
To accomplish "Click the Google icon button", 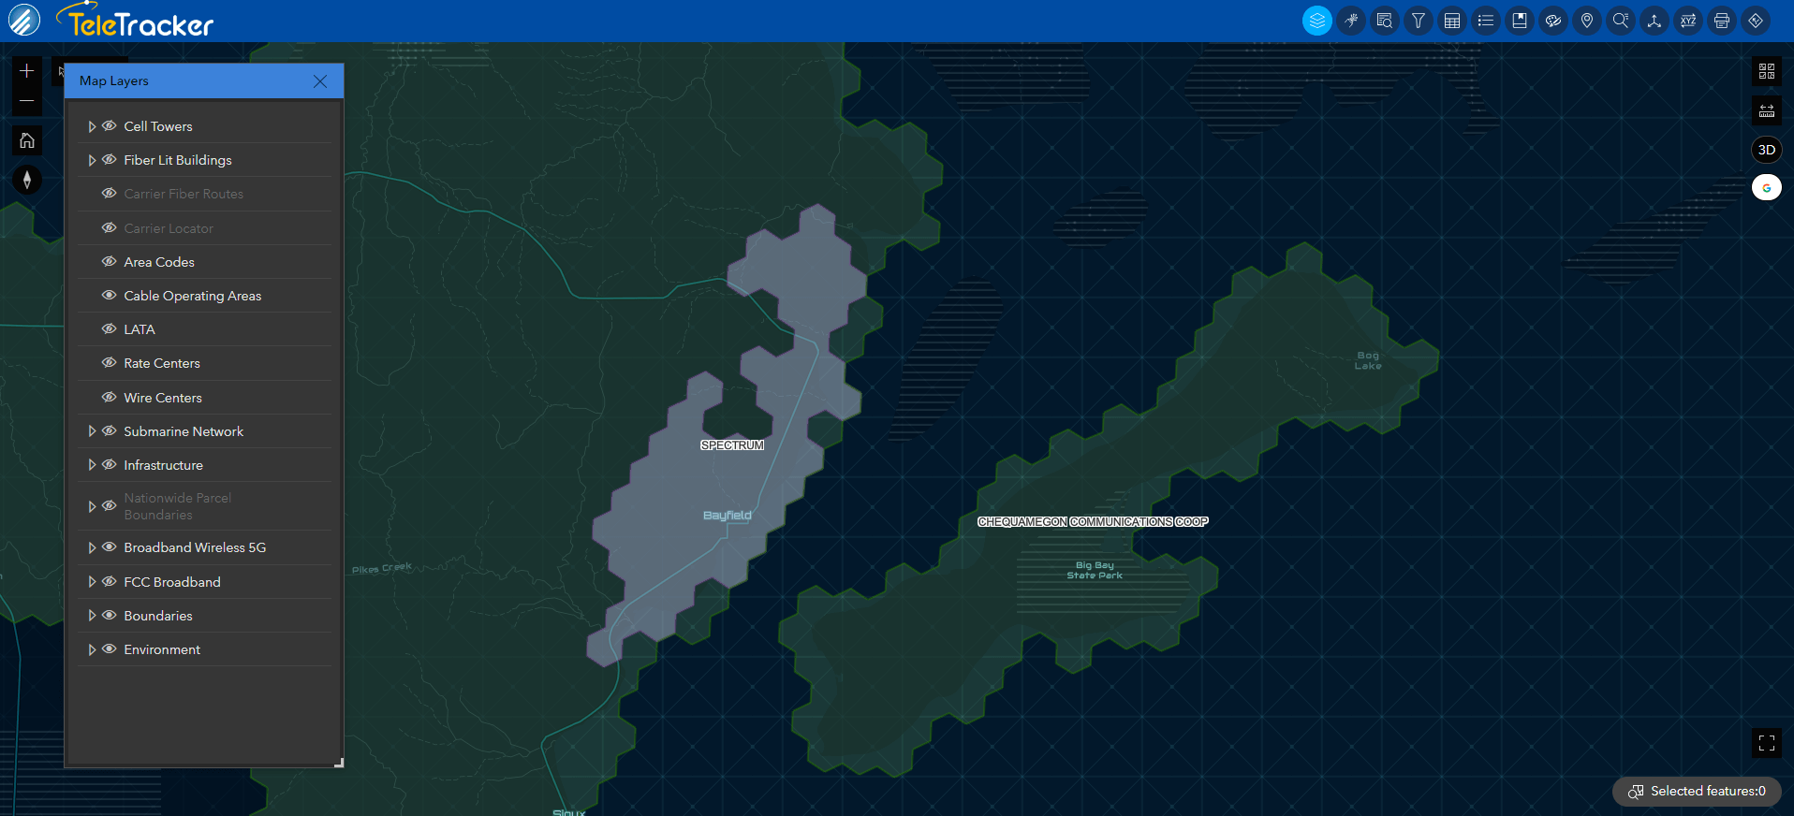I will 1767,188.
